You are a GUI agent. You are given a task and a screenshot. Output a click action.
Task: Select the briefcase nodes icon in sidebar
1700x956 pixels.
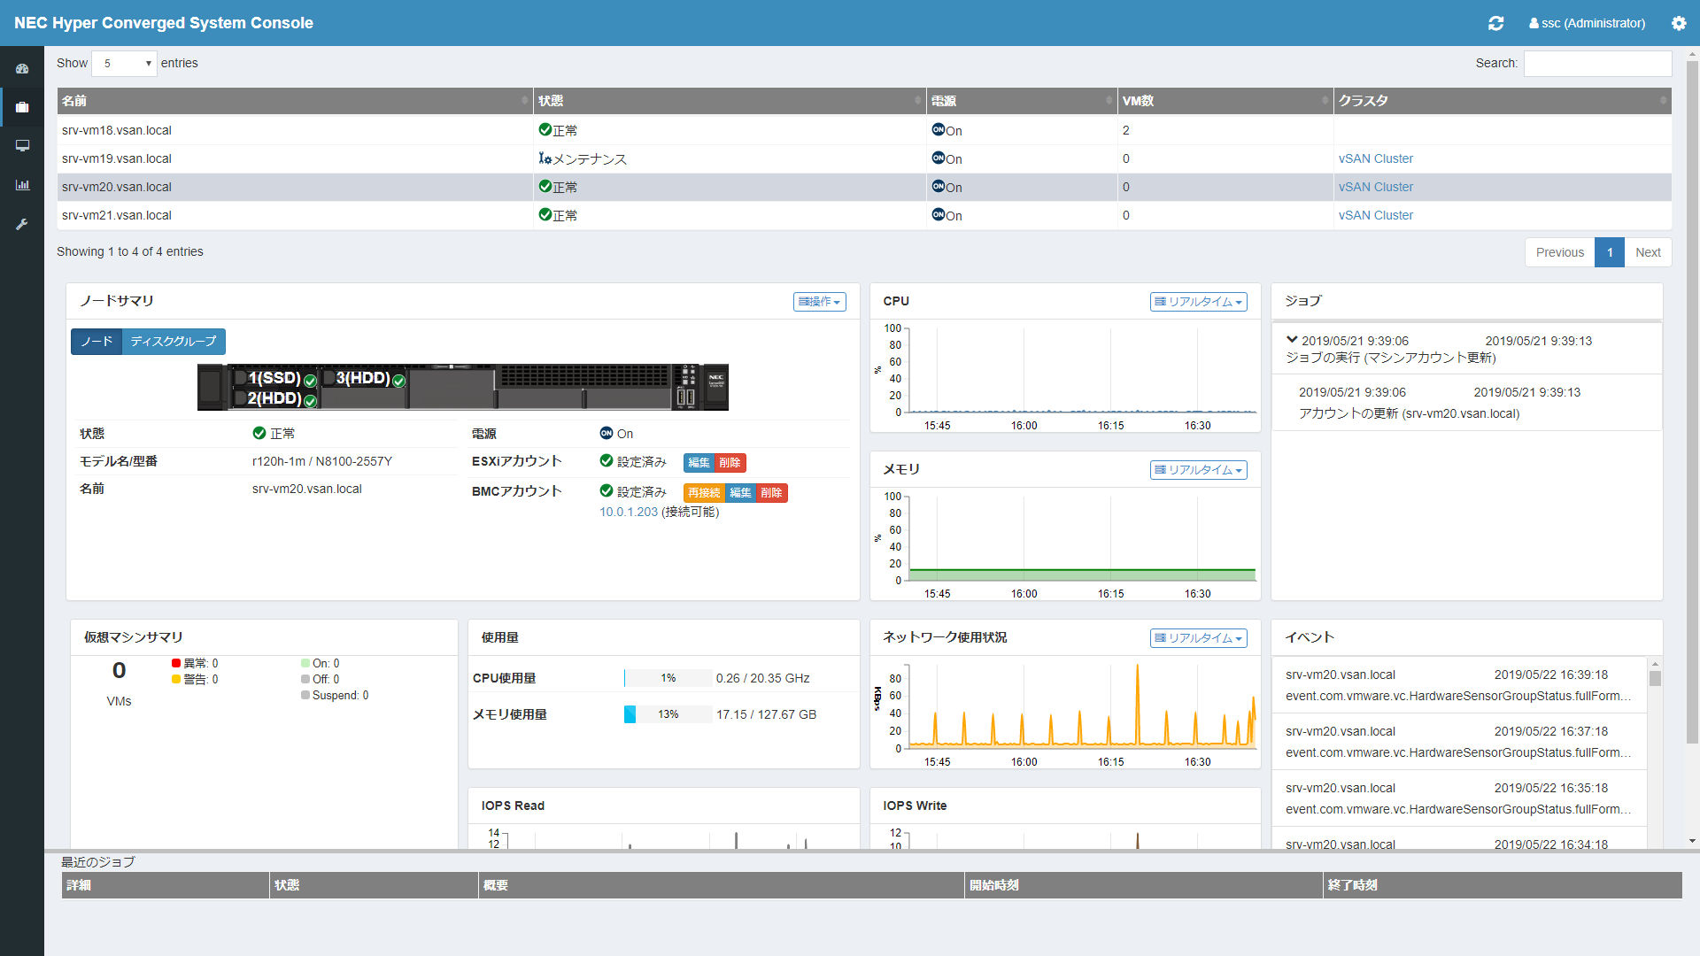(x=22, y=107)
